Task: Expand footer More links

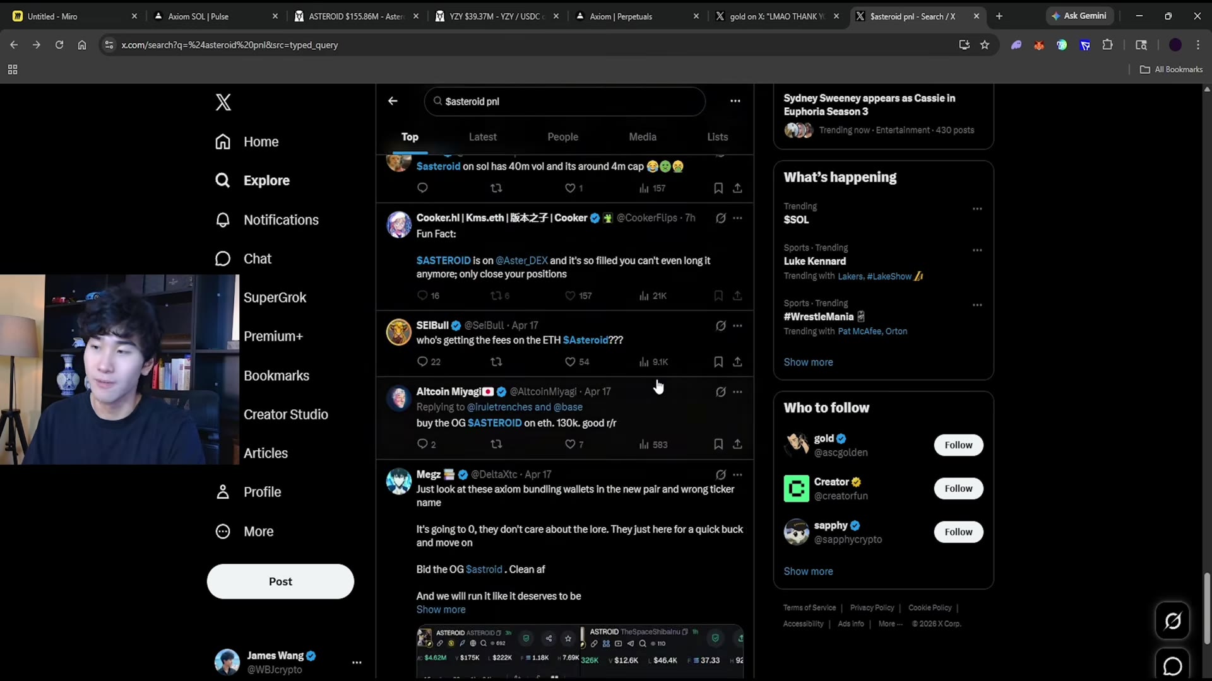Action: [890, 624]
